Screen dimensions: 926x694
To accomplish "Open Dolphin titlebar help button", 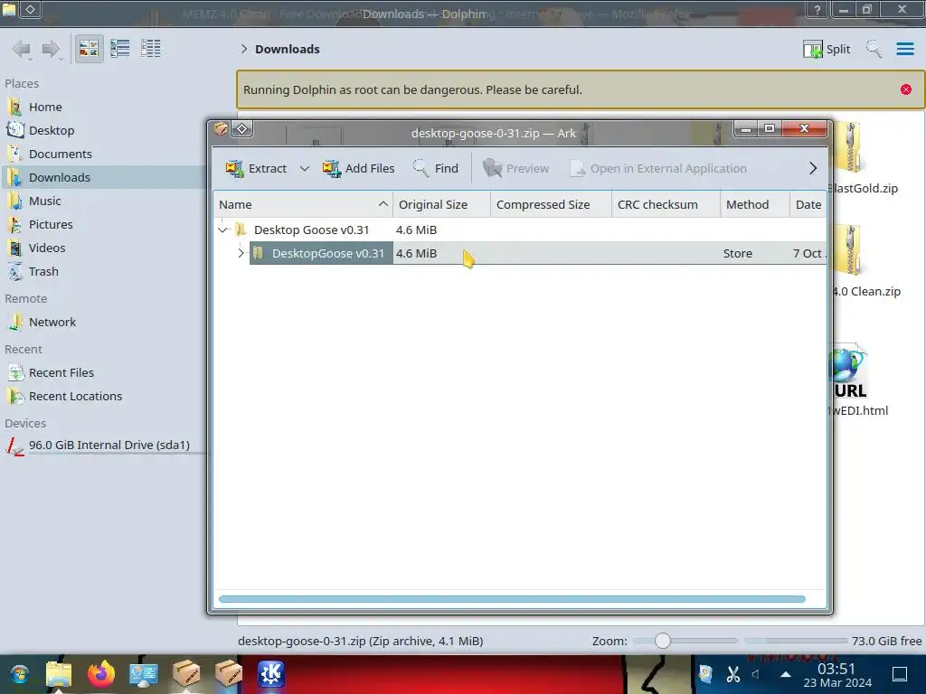I will [x=817, y=9].
